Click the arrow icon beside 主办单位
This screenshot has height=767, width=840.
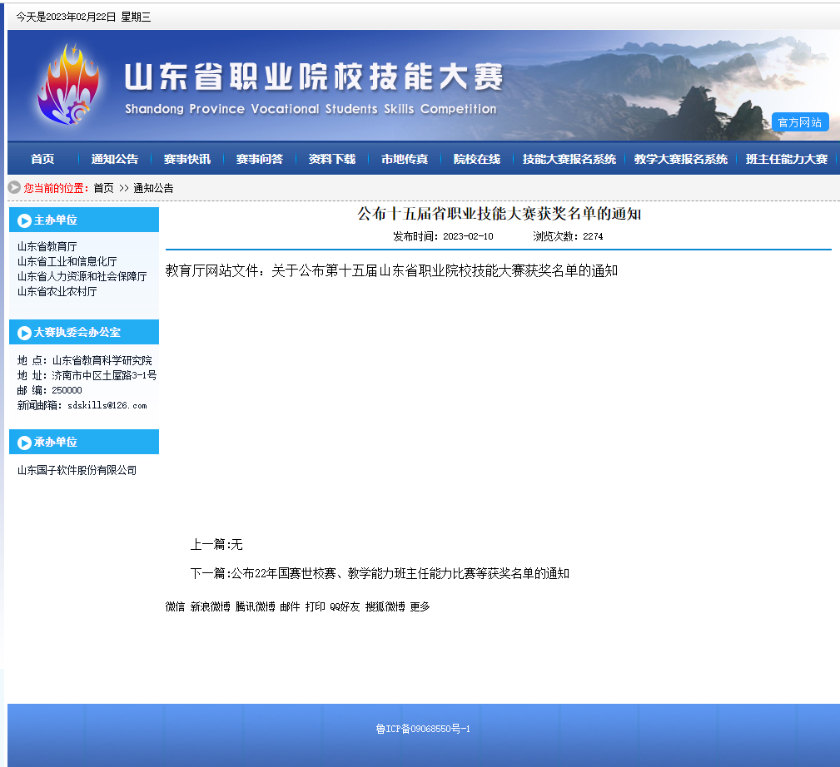24,220
